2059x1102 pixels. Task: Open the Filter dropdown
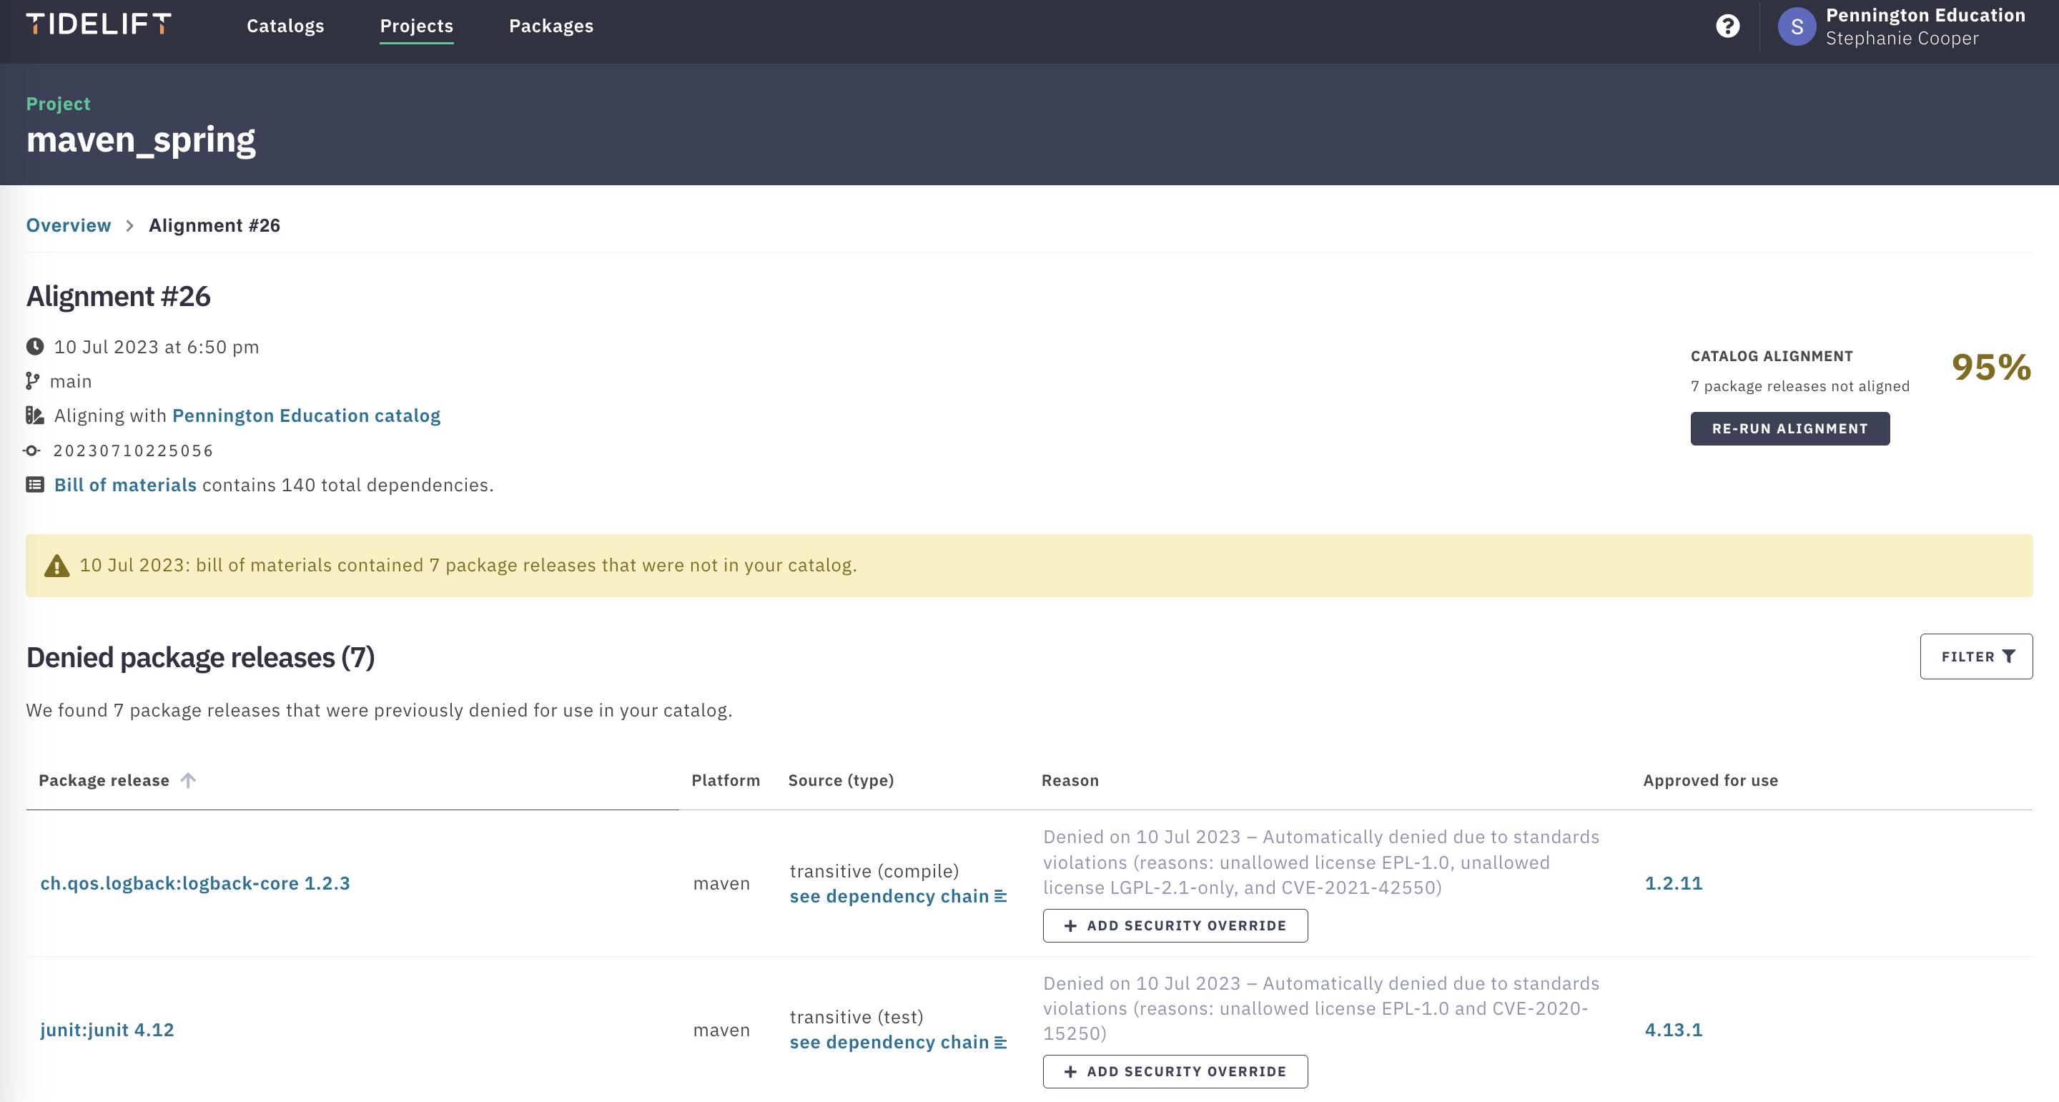pyautogui.click(x=1976, y=656)
